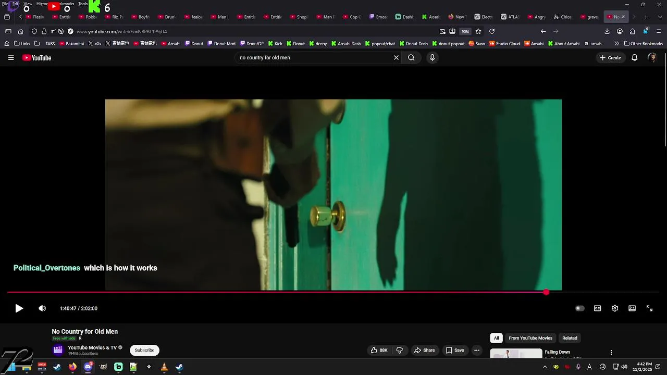The height and width of the screenshot is (375, 667).
Task: Click the red playhead scrubber dot
Action: pyautogui.click(x=546, y=292)
